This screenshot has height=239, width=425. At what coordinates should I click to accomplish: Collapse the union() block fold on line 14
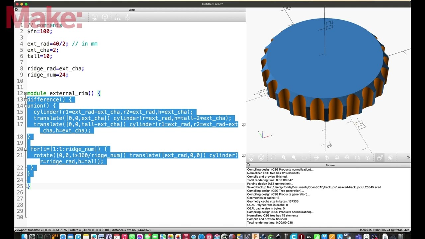click(26, 106)
